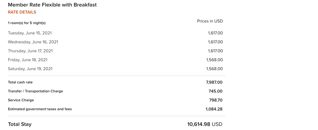The width and height of the screenshot is (318, 130).
Task: Click the Member Rate Flexible with Breakfast heading
Action: [x=52, y=5]
